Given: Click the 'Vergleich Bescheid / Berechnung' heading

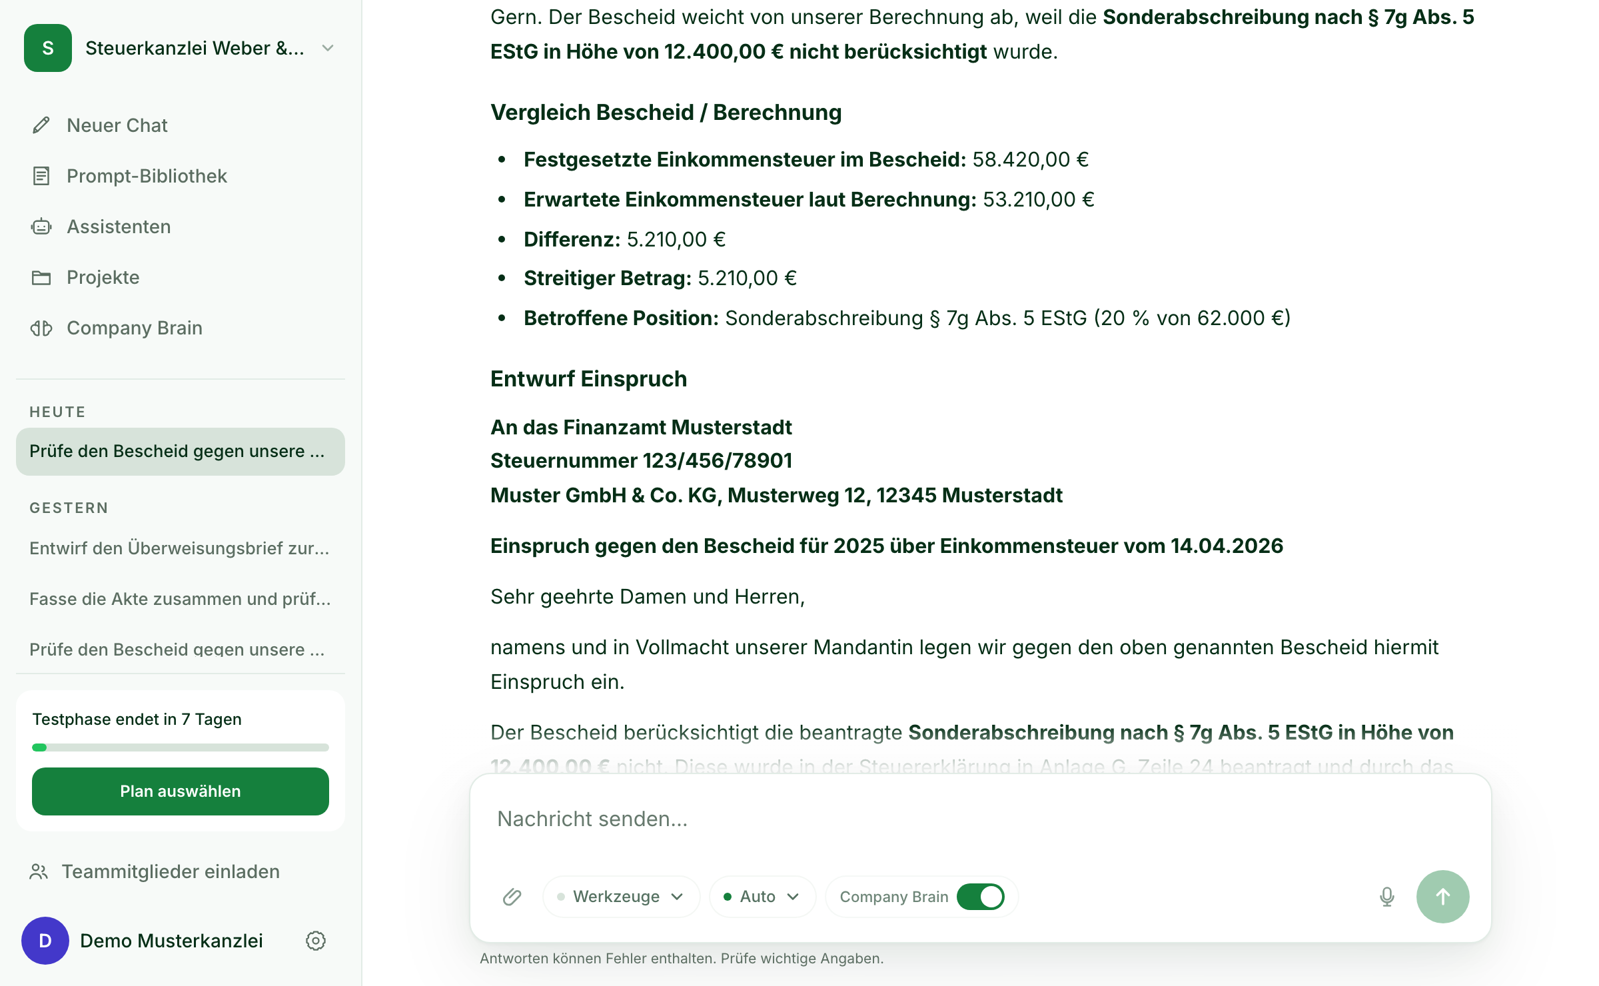Looking at the screenshot, I should [666, 112].
